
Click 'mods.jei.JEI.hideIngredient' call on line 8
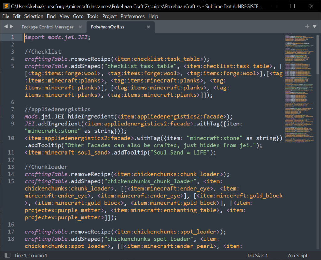click(69, 116)
